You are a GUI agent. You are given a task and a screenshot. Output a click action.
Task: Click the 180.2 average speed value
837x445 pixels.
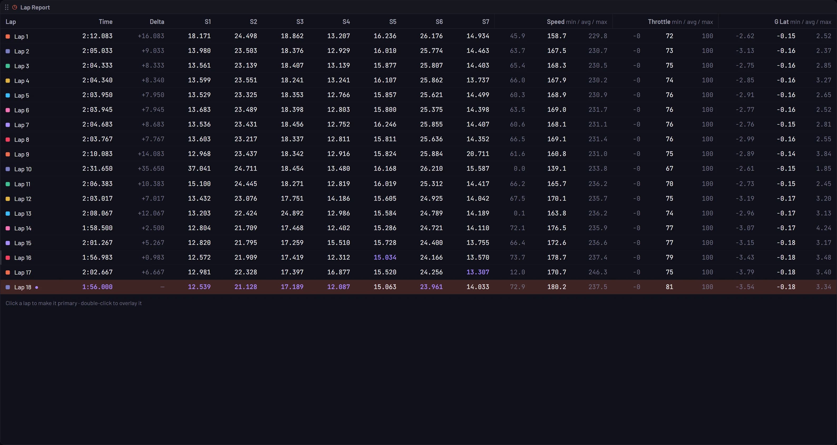[557, 287]
